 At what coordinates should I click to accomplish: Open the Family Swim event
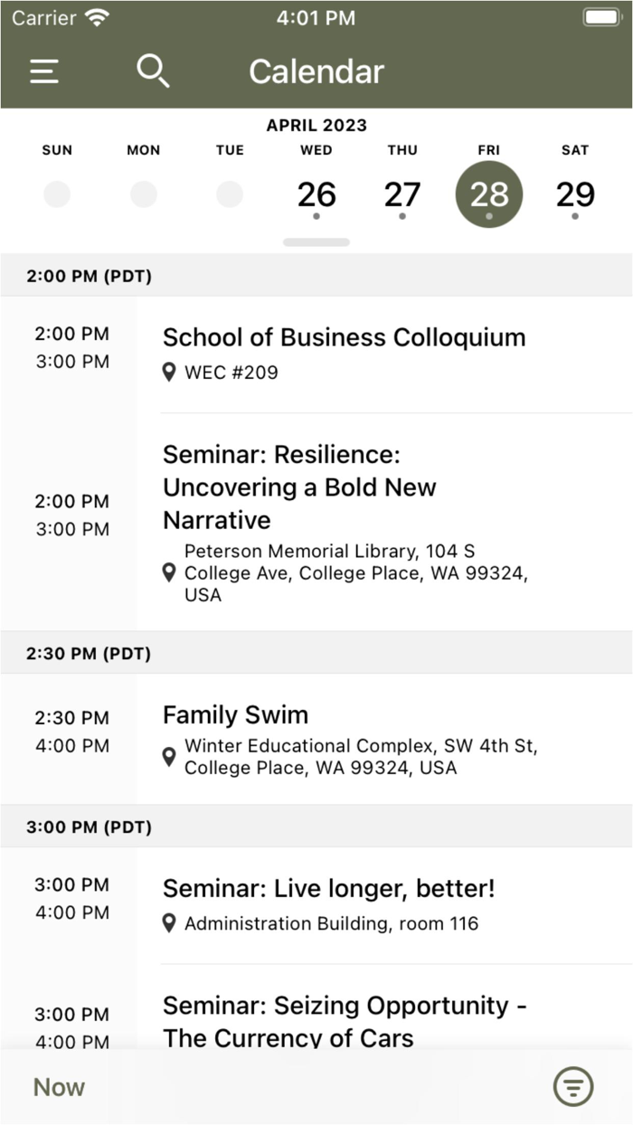(x=235, y=715)
